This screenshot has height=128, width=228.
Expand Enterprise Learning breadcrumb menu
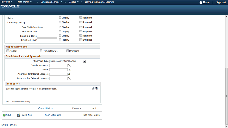tap(51, 2)
